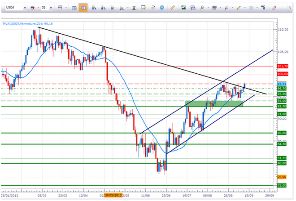The width and height of the screenshot is (296, 201).
Task: Select the green trend line drawing tool
Action: [239, 8]
